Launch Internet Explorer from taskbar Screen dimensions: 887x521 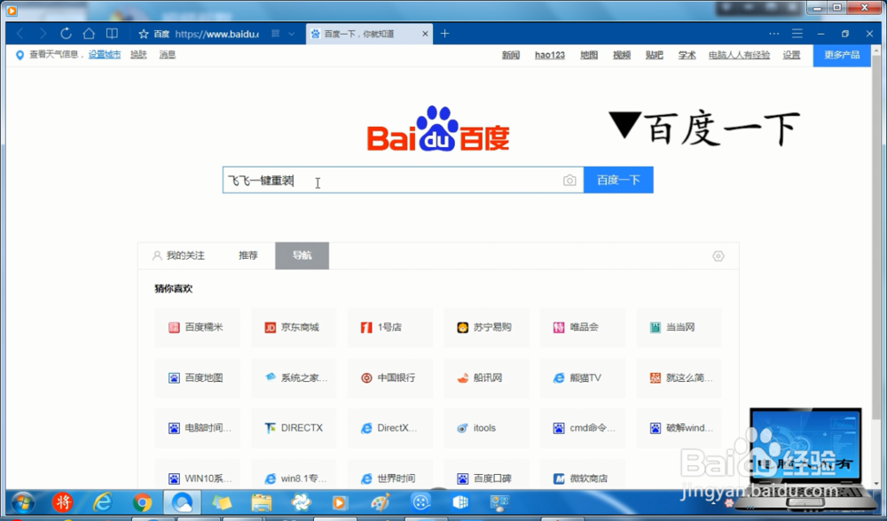pos(102,502)
